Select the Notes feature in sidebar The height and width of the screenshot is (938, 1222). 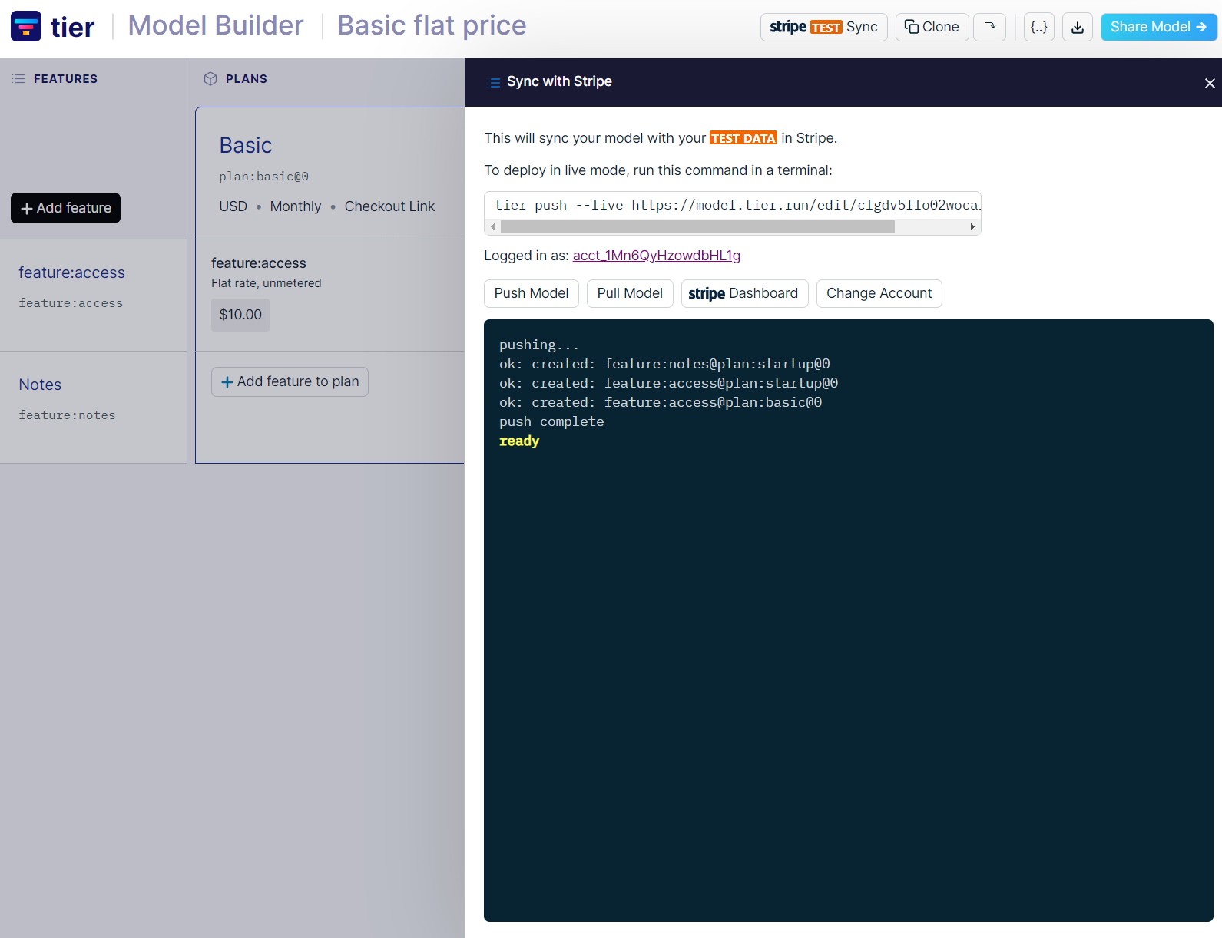40,385
